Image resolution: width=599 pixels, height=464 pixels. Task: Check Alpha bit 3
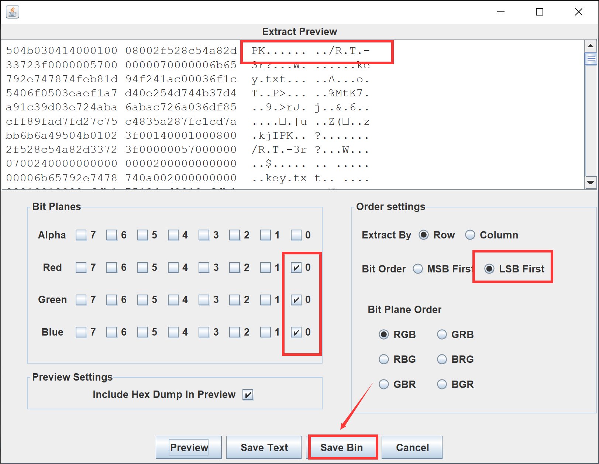[x=204, y=235]
